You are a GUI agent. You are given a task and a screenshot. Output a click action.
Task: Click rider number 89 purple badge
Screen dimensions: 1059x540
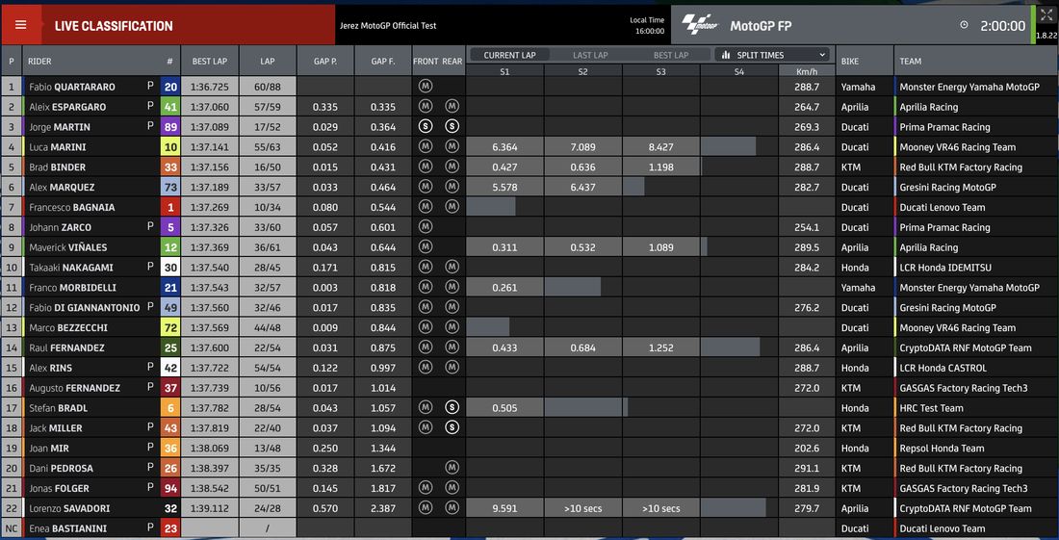click(170, 126)
